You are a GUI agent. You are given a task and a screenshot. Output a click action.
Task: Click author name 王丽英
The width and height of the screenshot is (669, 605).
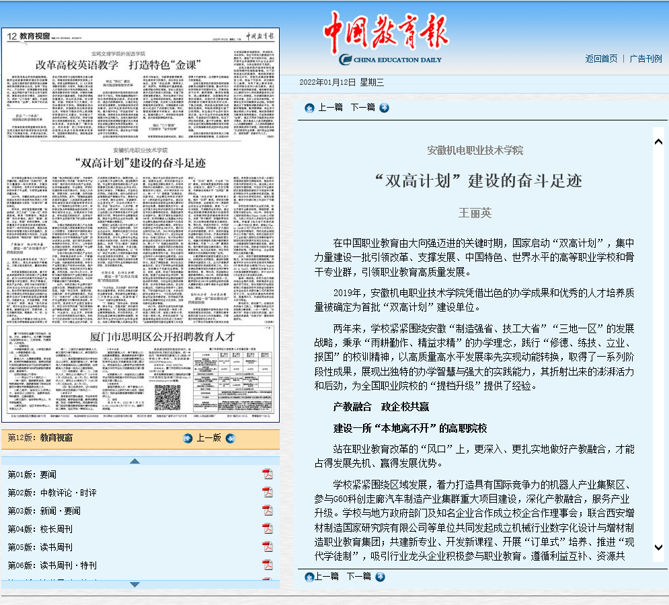tap(475, 213)
